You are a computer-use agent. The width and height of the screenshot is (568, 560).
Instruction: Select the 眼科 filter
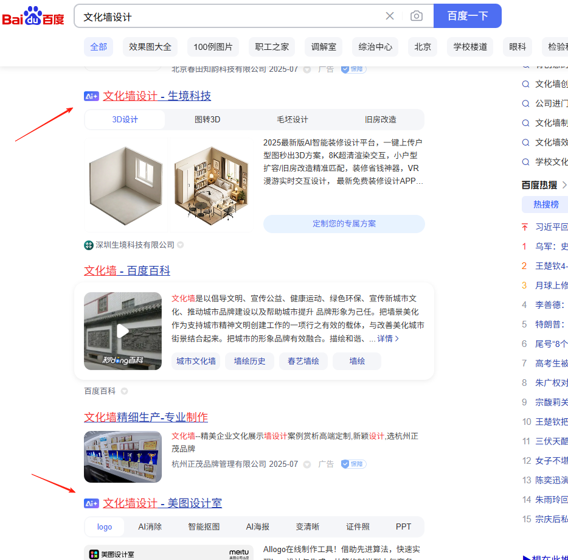[518, 47]
